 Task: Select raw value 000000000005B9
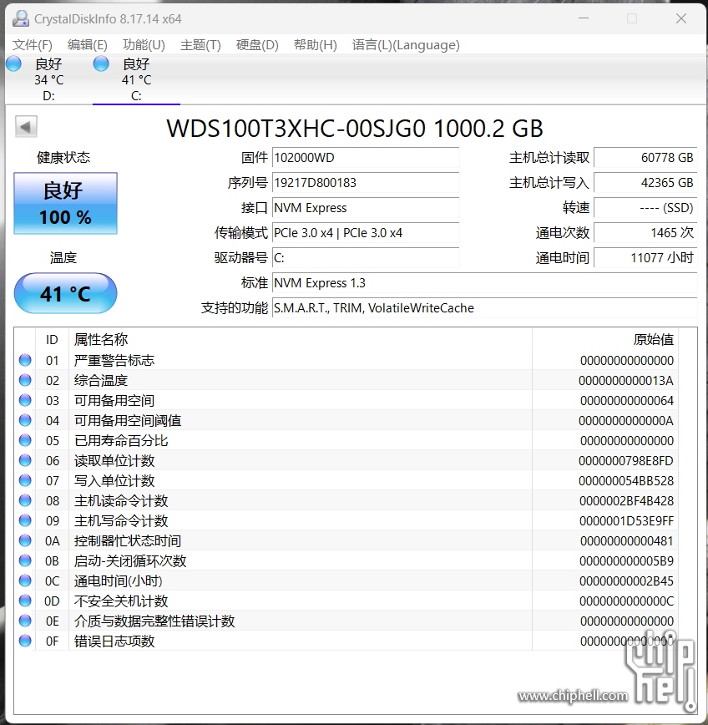[626, 560]
